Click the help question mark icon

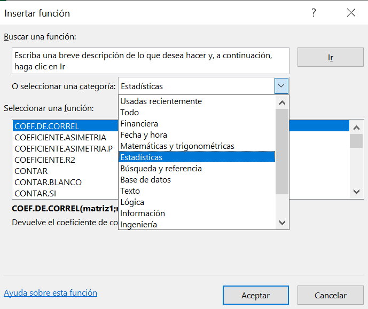[x=314, y=13]
